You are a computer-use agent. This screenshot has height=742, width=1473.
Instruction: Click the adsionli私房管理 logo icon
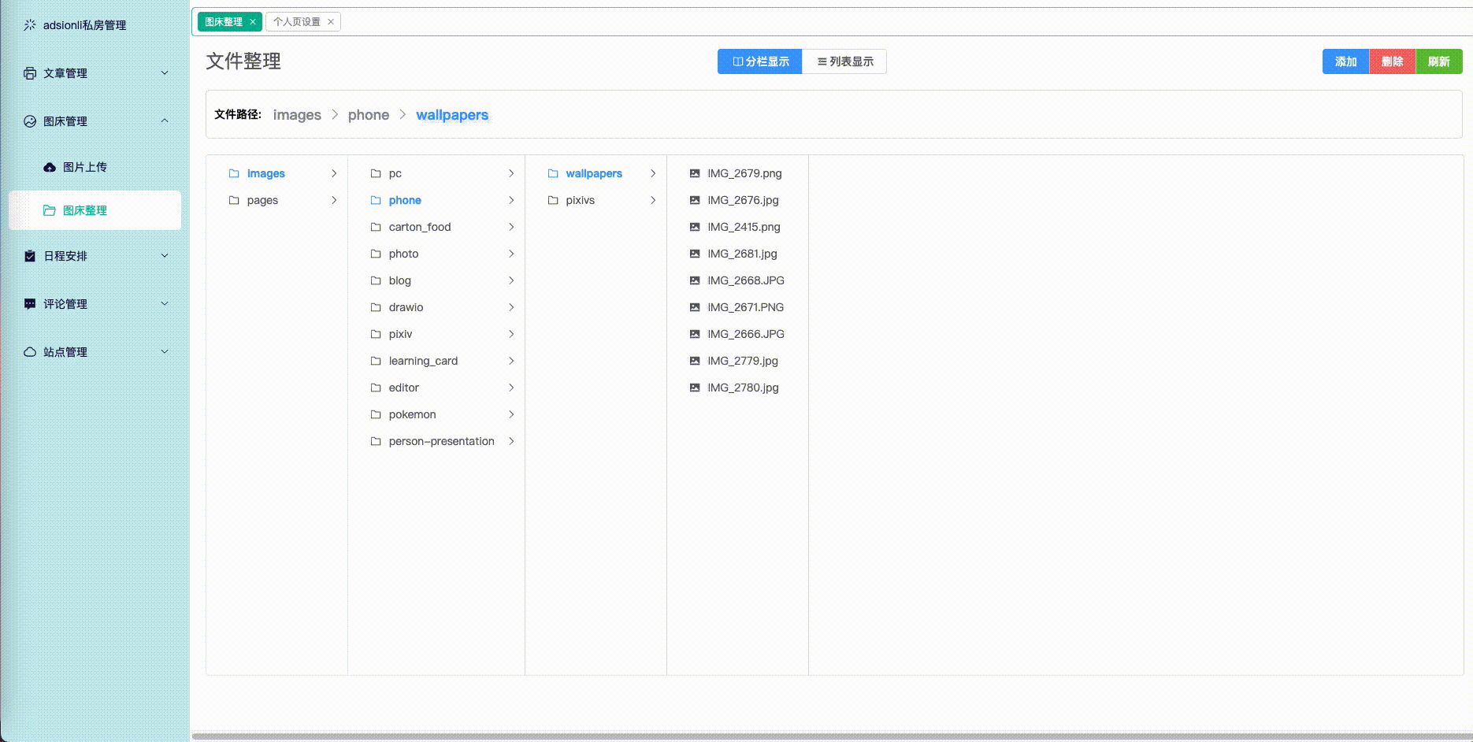pyautogui.click(x=29, y=24)
